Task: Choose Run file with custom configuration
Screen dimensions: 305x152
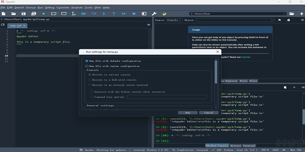Action: pyautogui.click(x=87, y=66)
